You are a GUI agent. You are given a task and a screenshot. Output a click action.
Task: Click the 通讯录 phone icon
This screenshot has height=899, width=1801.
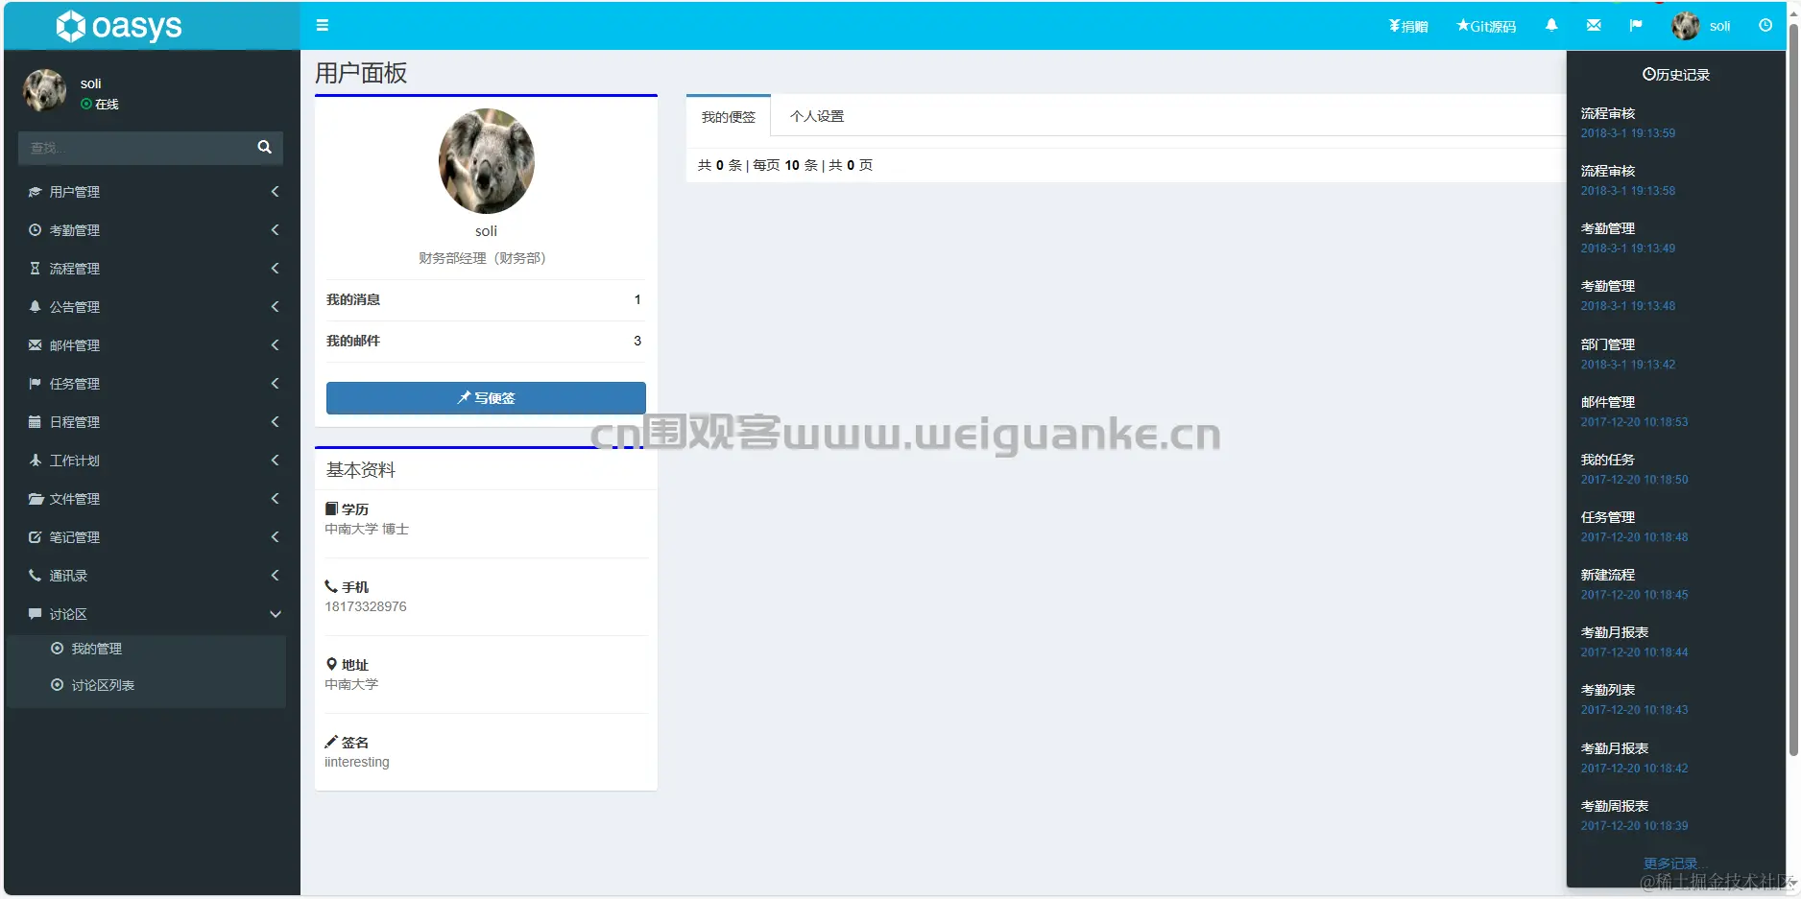[35, 576]
